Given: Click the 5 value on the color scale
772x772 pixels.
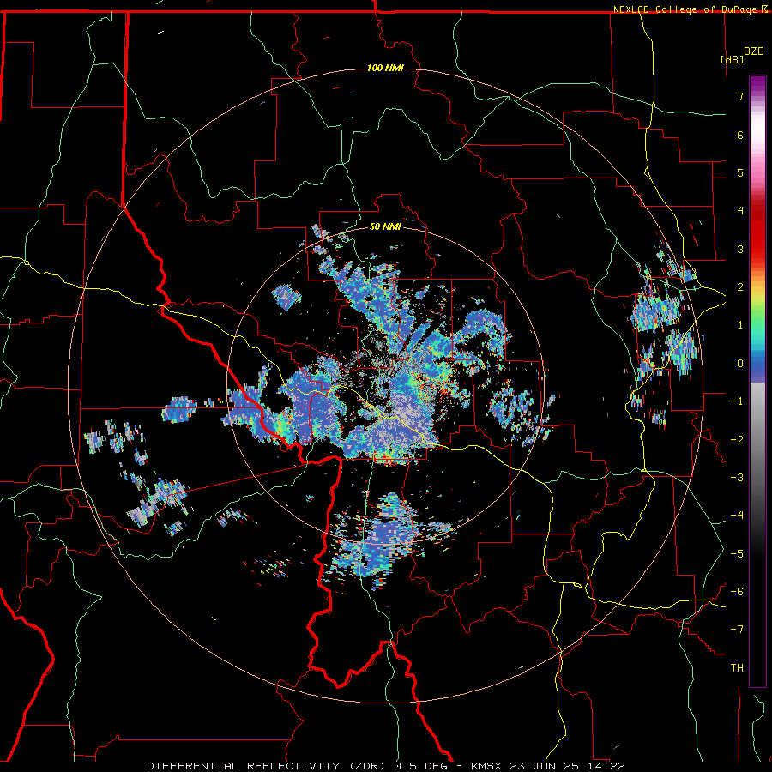Looking at the screenshot, I should click(740, 172).
